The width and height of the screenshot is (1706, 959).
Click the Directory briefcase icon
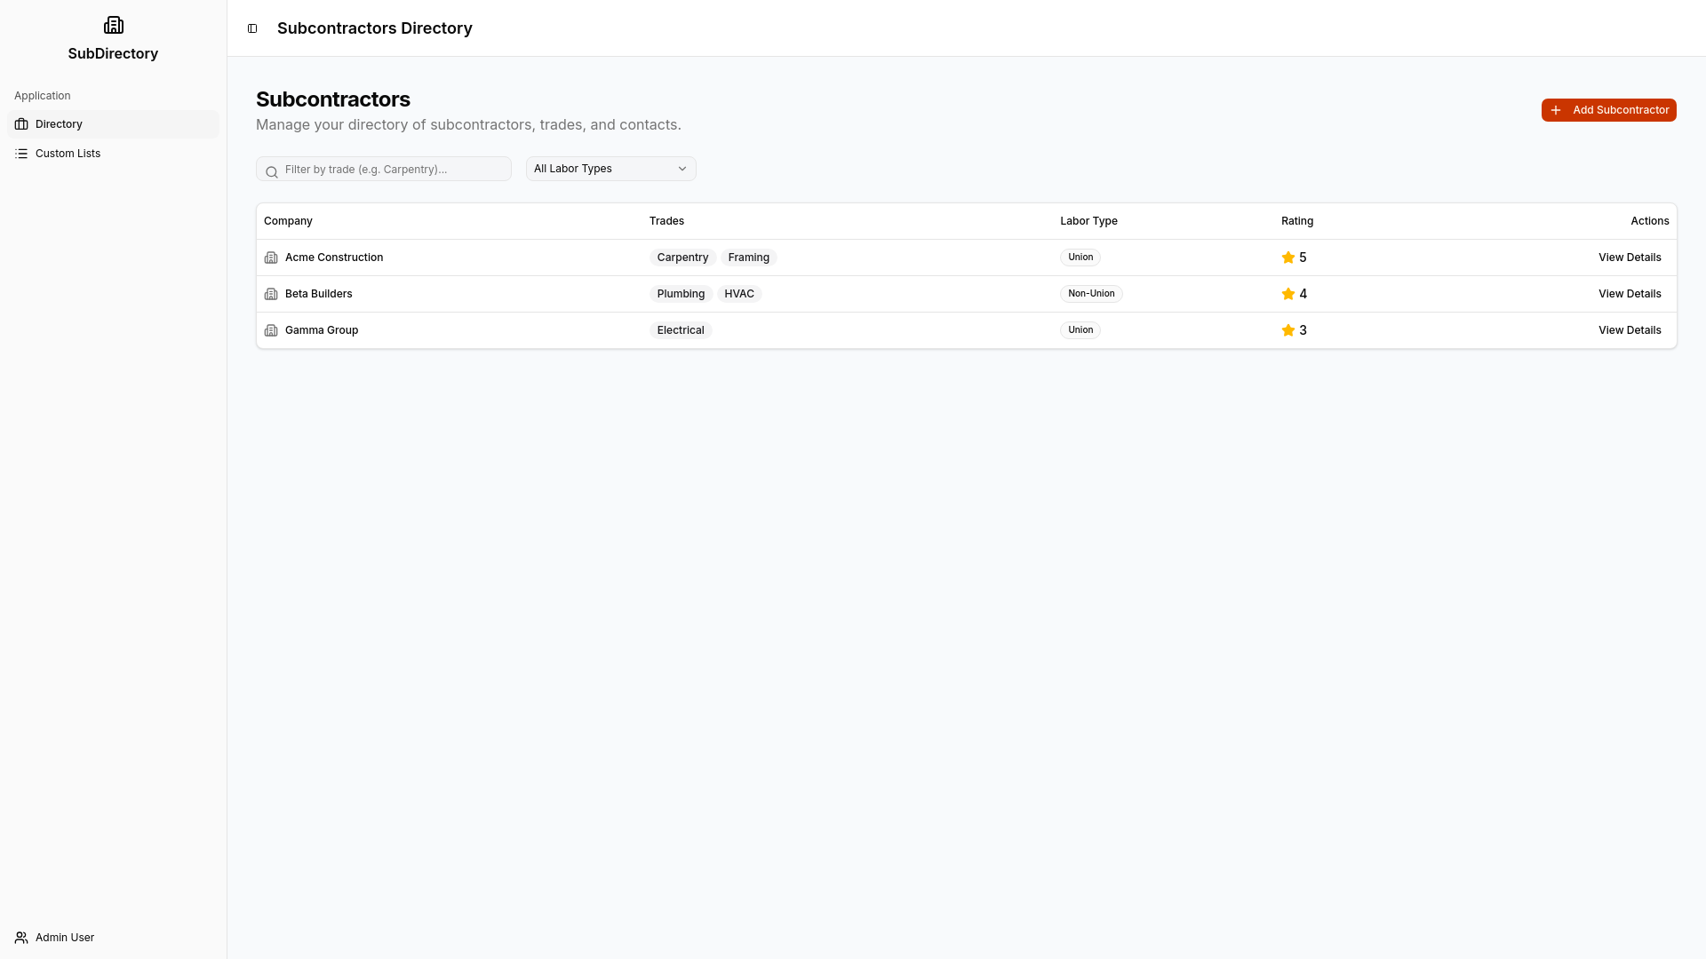(x=21, y=124)
